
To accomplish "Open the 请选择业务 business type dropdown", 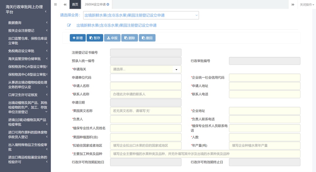I will (x=141, y=15).
